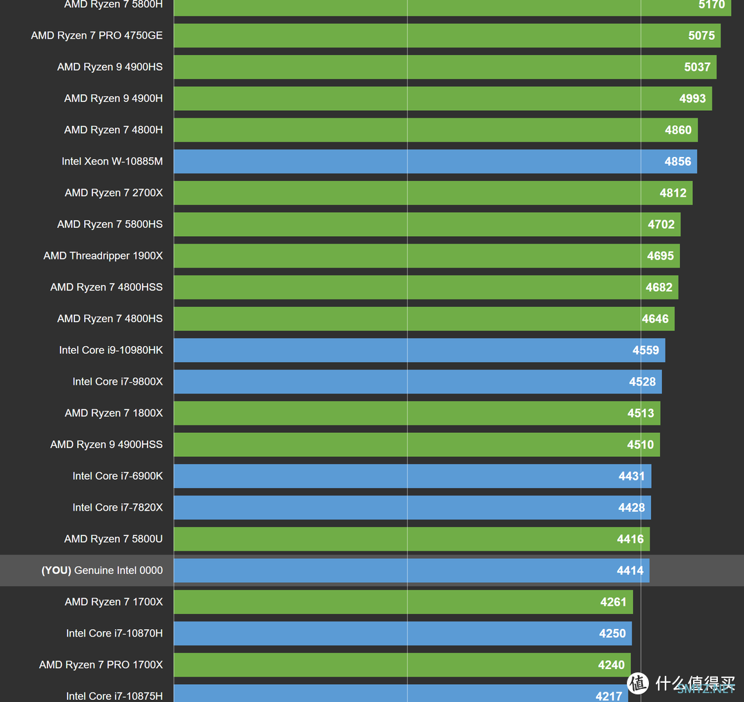Click the AMD Ryzen 7 5800HS label
The image size is (744, 702).
pos(110,224)
